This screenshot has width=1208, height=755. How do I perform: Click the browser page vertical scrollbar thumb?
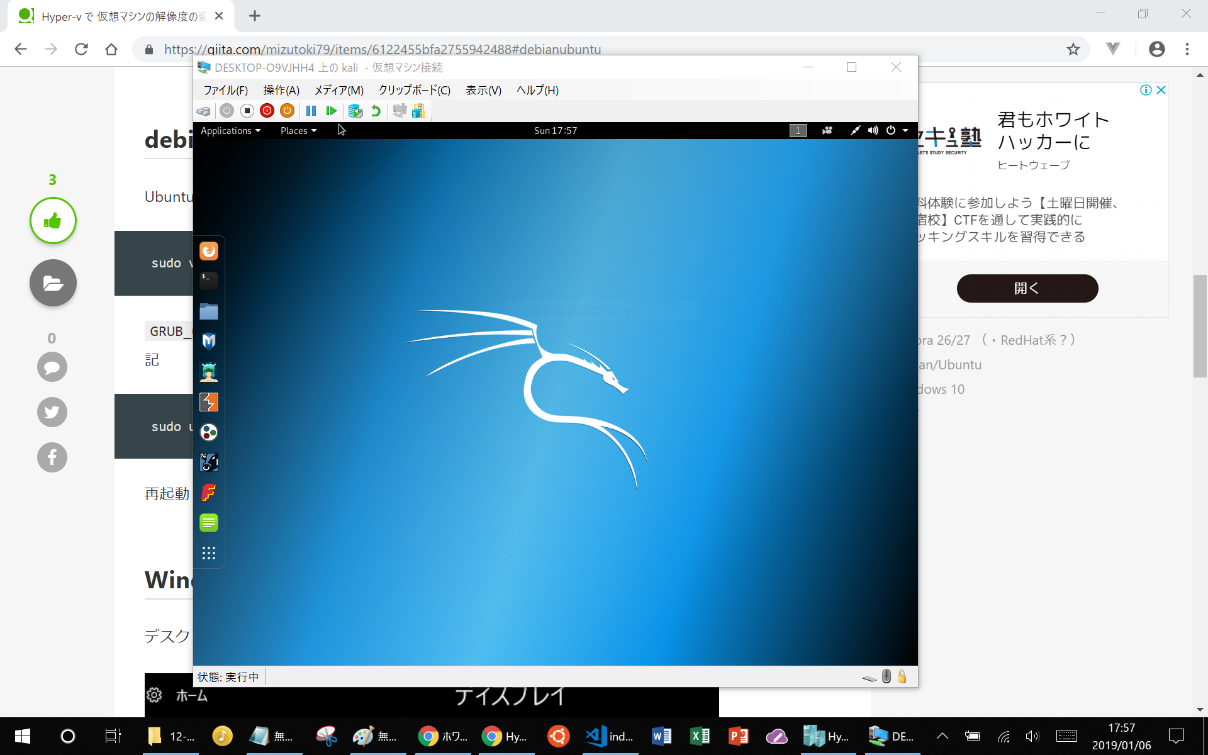(1200, 326)
